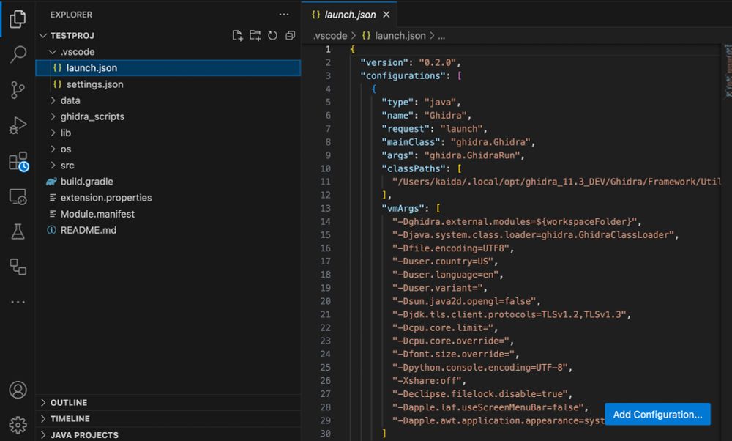
Task: Open settings.json in the file tree
Action: point(168,84)
